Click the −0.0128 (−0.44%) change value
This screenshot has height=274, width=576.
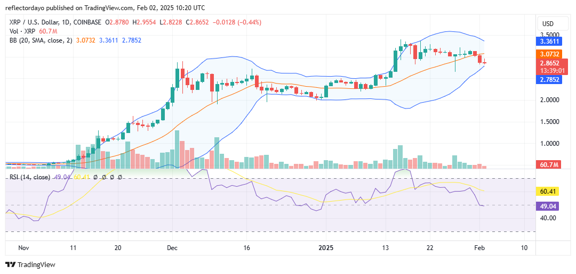pos(236,22)
